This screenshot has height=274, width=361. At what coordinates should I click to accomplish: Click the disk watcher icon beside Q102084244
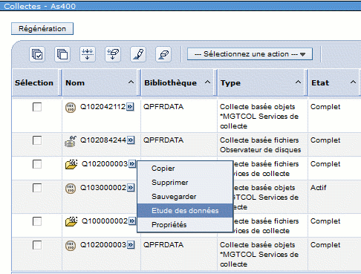pyautogui.click(x=71, y=141)
